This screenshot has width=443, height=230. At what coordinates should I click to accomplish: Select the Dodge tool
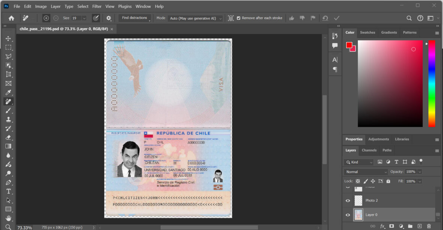tap(8, 173)
